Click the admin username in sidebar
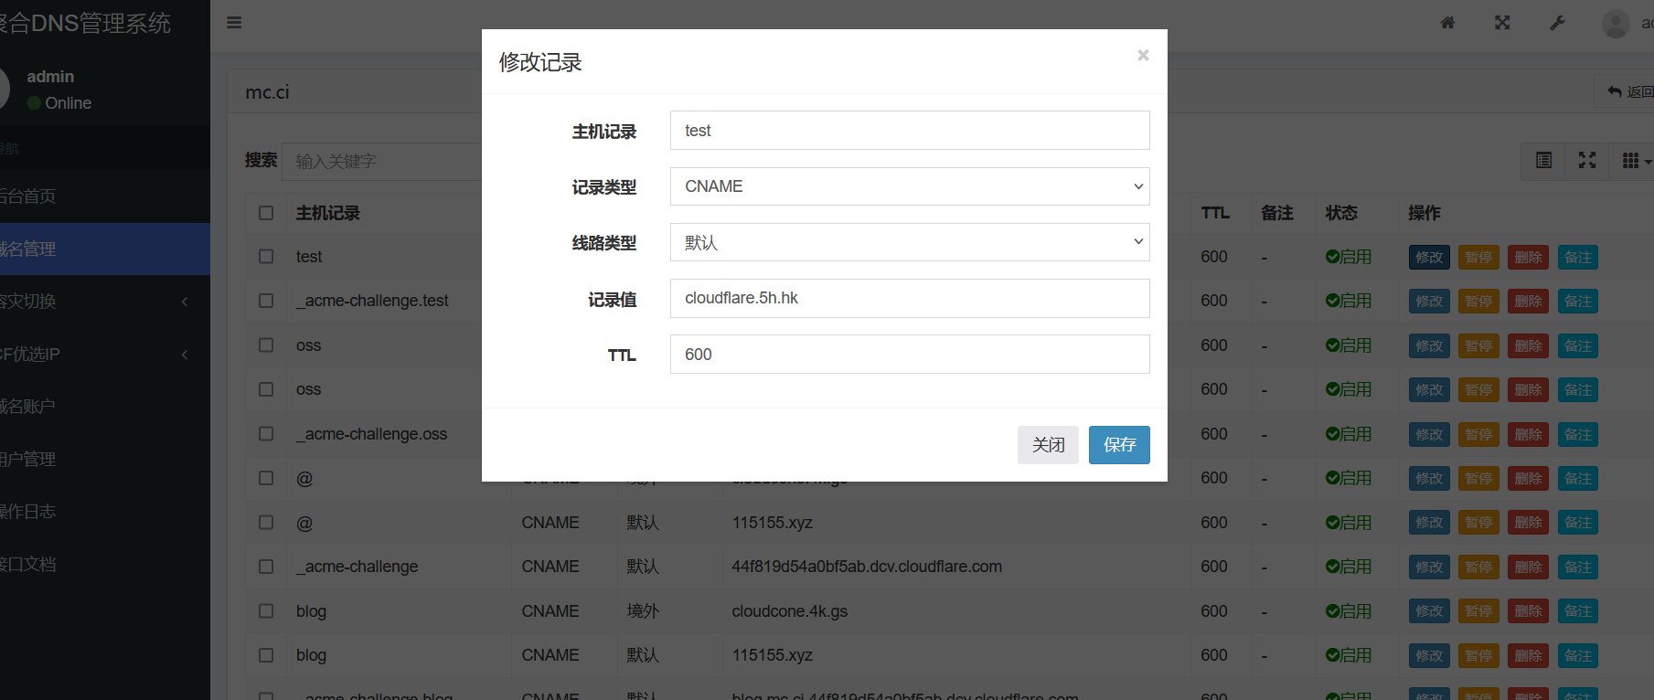The width and height of the screenshot is (1654, 700). tap(50, 77)
